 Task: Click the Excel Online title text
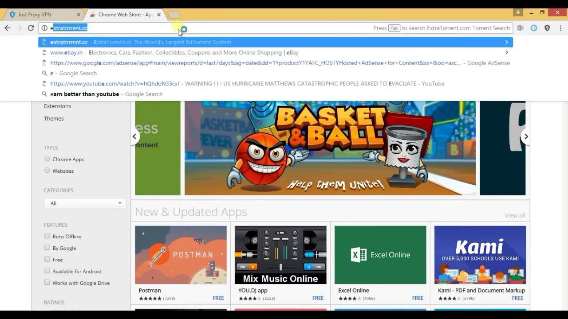point(354,291)
